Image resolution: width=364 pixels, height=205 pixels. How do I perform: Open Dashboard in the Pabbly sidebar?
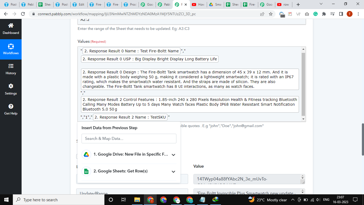(11, 29)
